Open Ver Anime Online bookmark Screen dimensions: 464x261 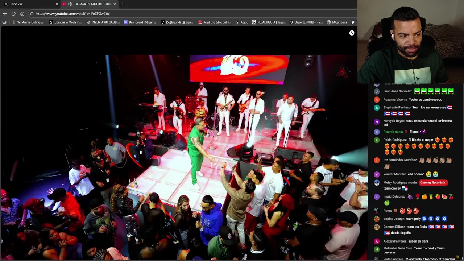(x=28, y=22)
